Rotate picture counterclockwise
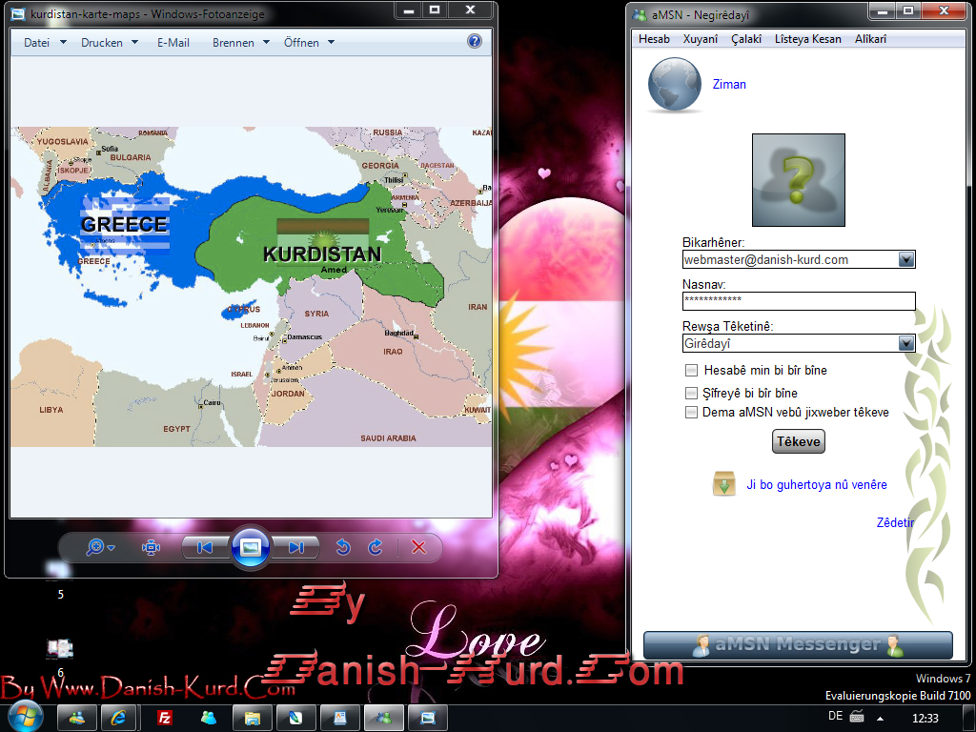Viewport: 976px width, 732px height. coord(343,547)
